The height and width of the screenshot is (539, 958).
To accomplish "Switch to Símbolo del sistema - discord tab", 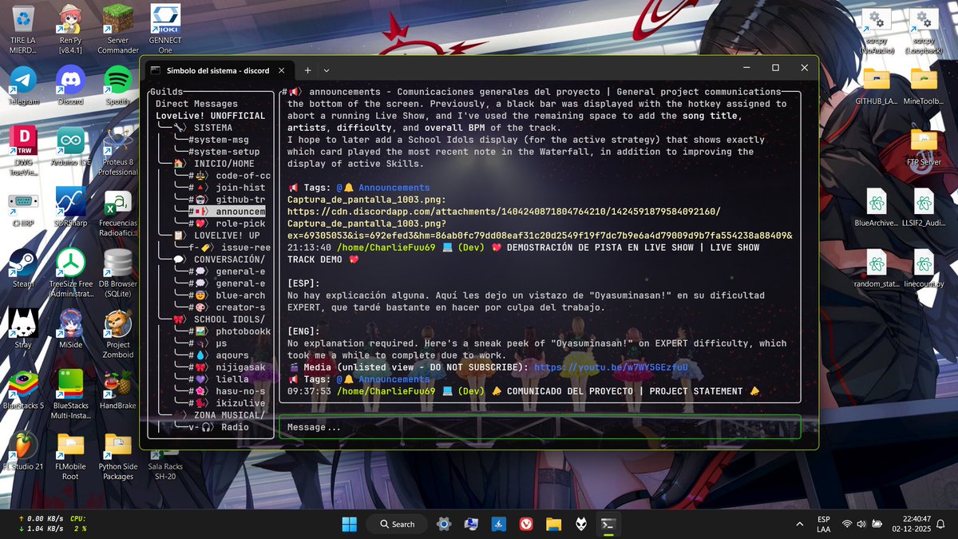I will click(217, 70).
